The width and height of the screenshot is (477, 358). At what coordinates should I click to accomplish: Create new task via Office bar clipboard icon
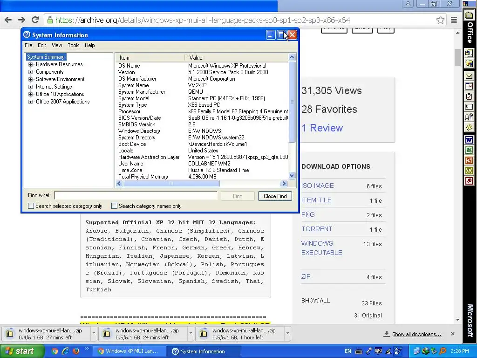[469, 97]
